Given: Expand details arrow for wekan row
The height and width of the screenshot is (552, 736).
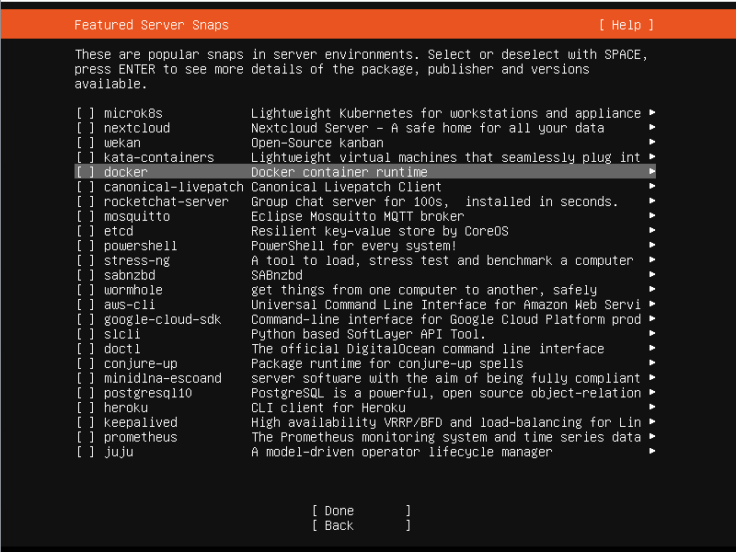Looking at the screenshot, I should (x=652, y=143).
